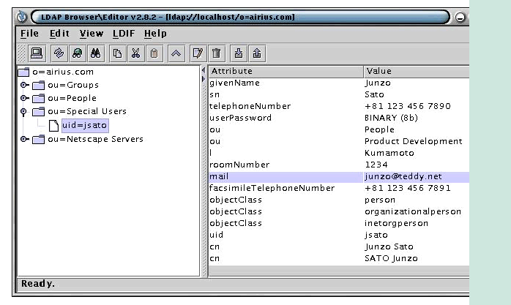Click the toolbar drag handle grip
This screenshot has height=305, width=511.
coord(21,53)
